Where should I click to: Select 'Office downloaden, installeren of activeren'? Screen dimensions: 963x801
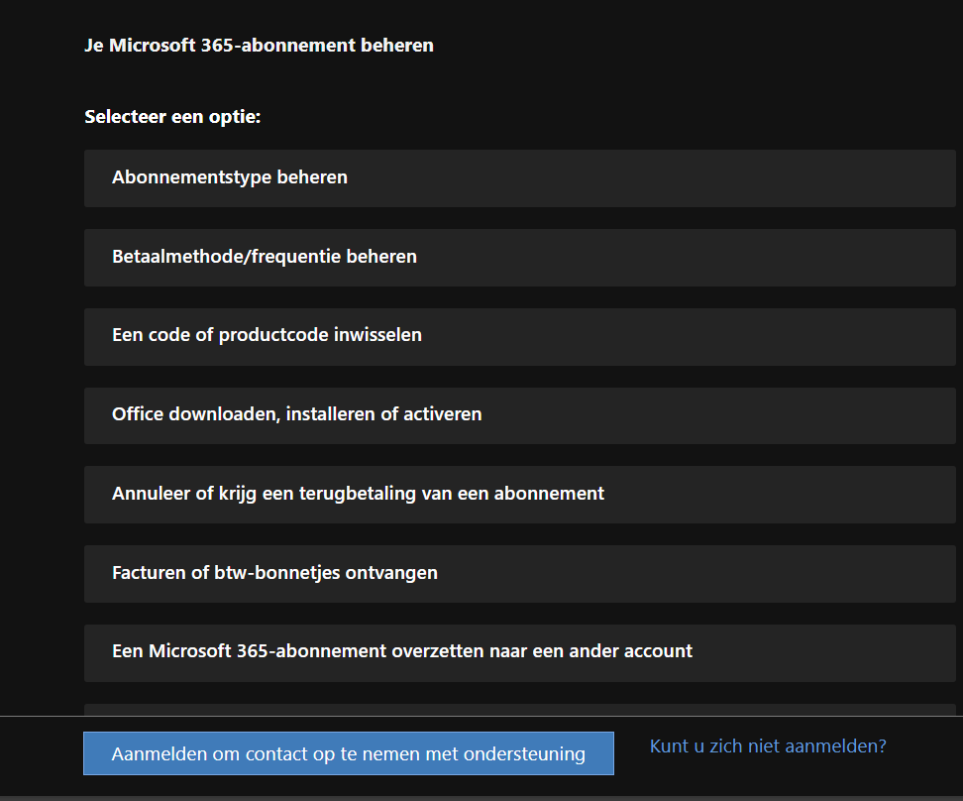tap(519, 415)
